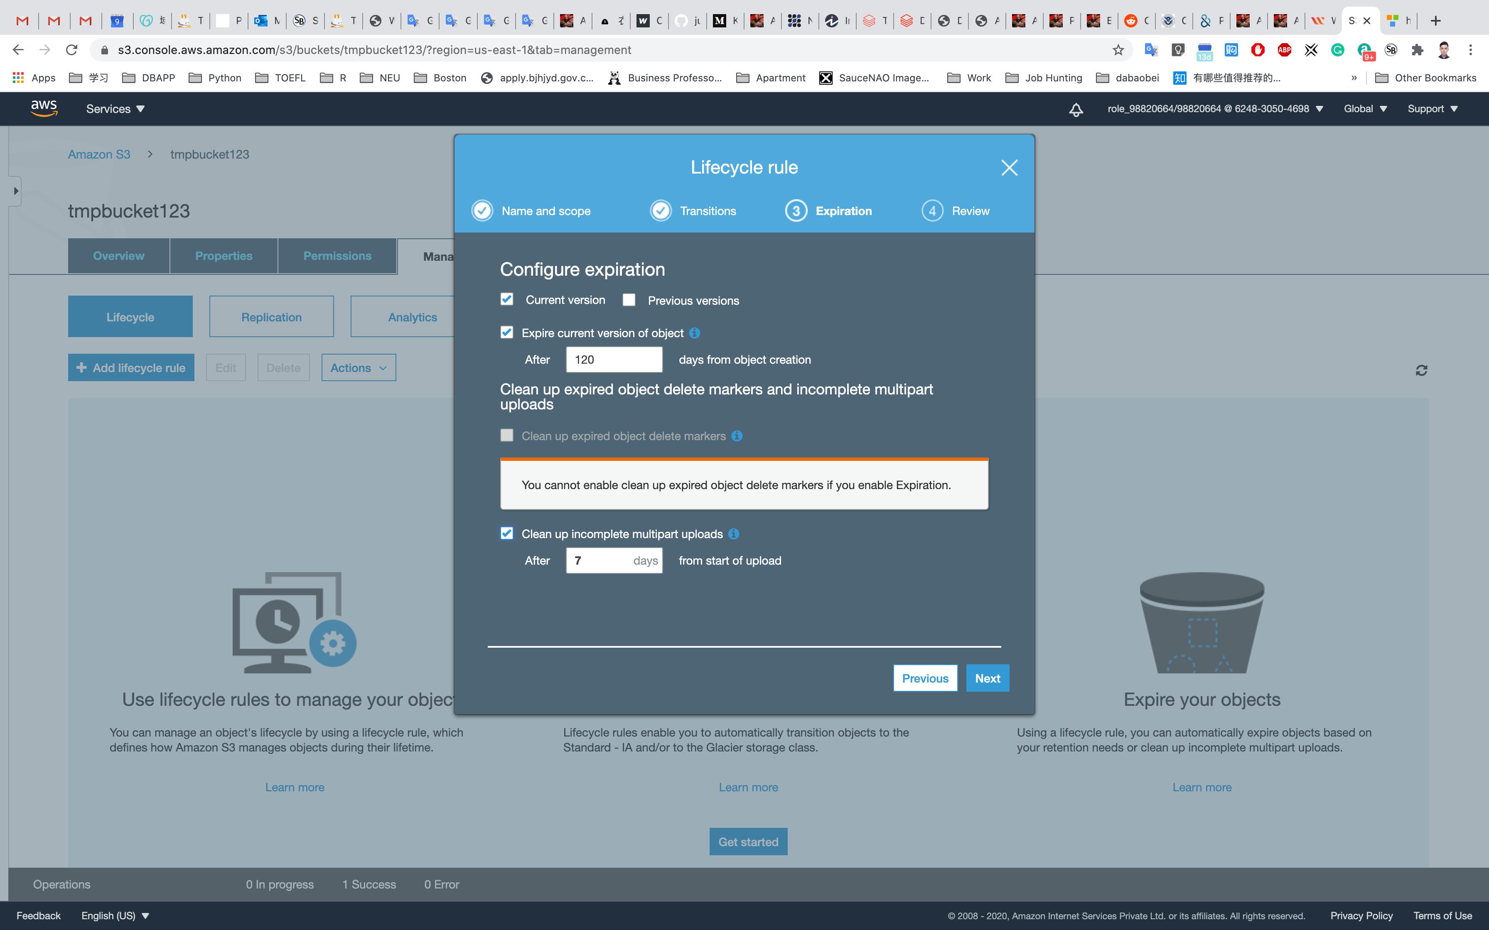This screenshot has height=930, width=1489.
Task: Open the Services dropdown menu
Action: [x=115, y=109]
